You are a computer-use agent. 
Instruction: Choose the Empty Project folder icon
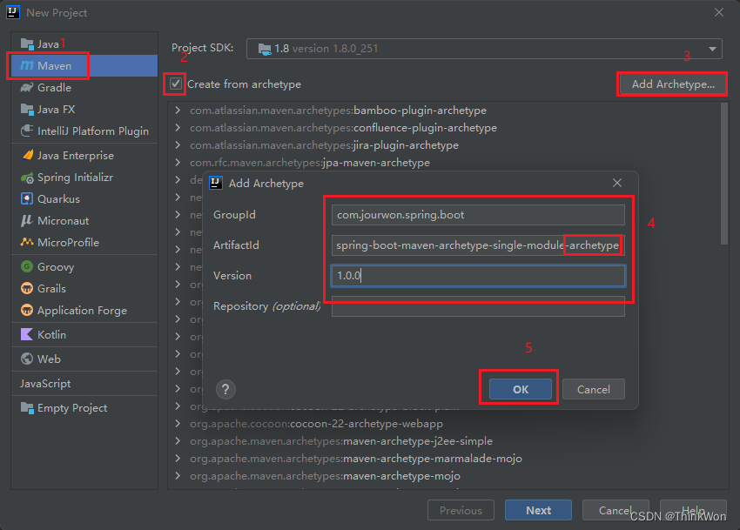[27, 408]
